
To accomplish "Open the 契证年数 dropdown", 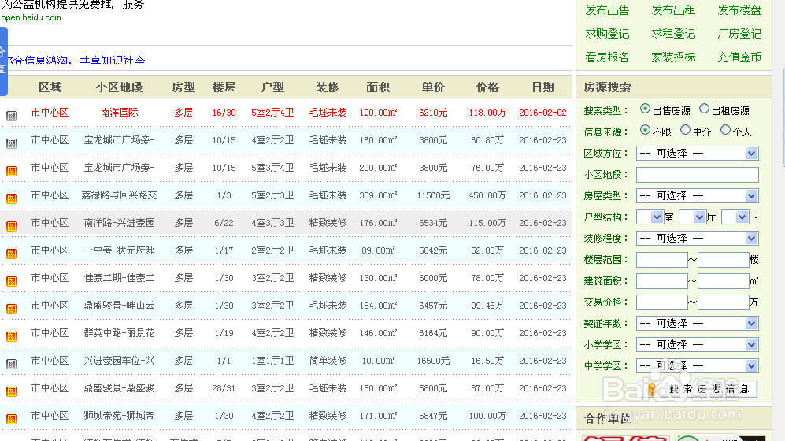I will 697,324.
